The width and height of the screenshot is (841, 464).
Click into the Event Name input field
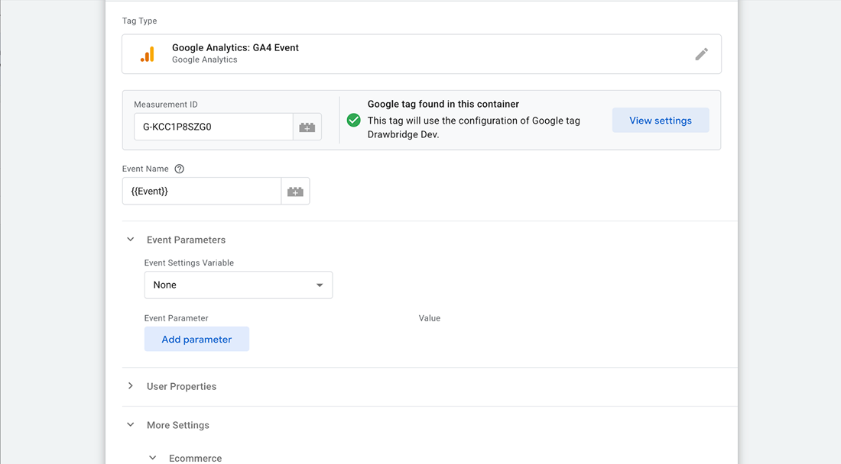pyautogui.click(x=201, y=192)
